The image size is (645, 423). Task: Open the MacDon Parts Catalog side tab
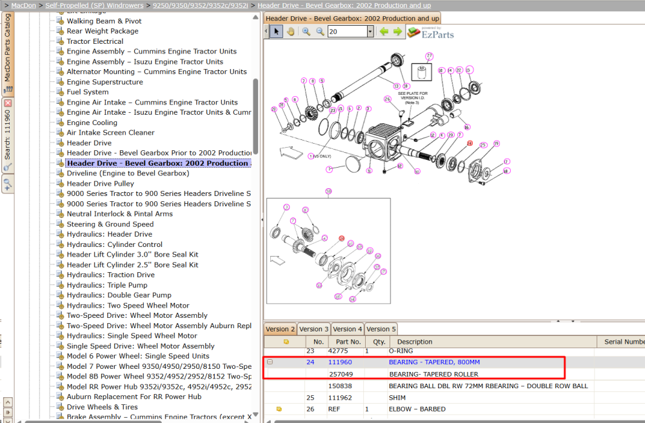(7, 53)
